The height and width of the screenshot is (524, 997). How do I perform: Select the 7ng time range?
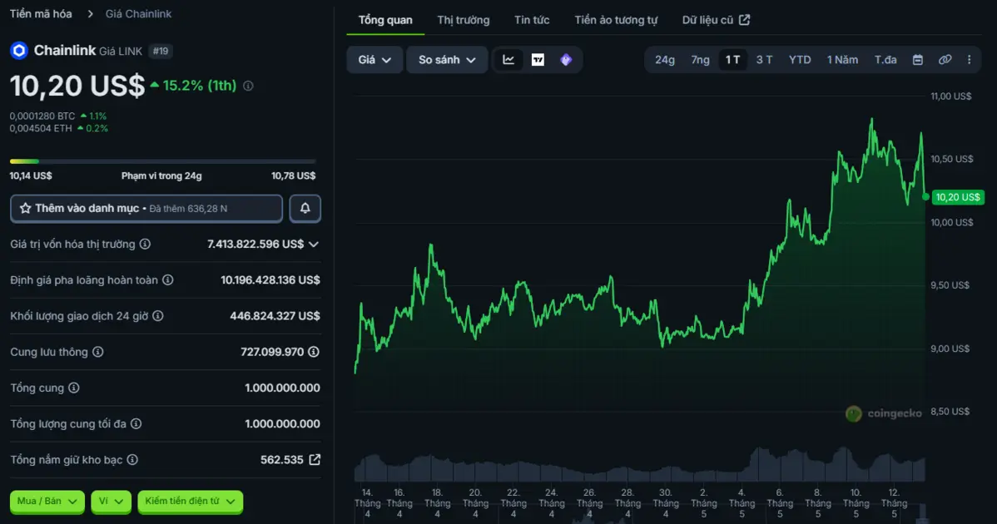[700, 60]
